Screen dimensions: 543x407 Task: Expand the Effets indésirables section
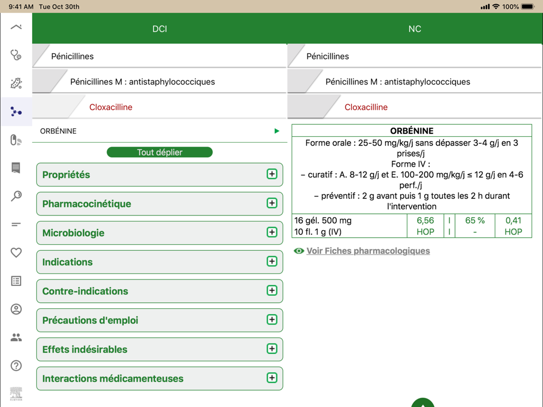point(160,349)
